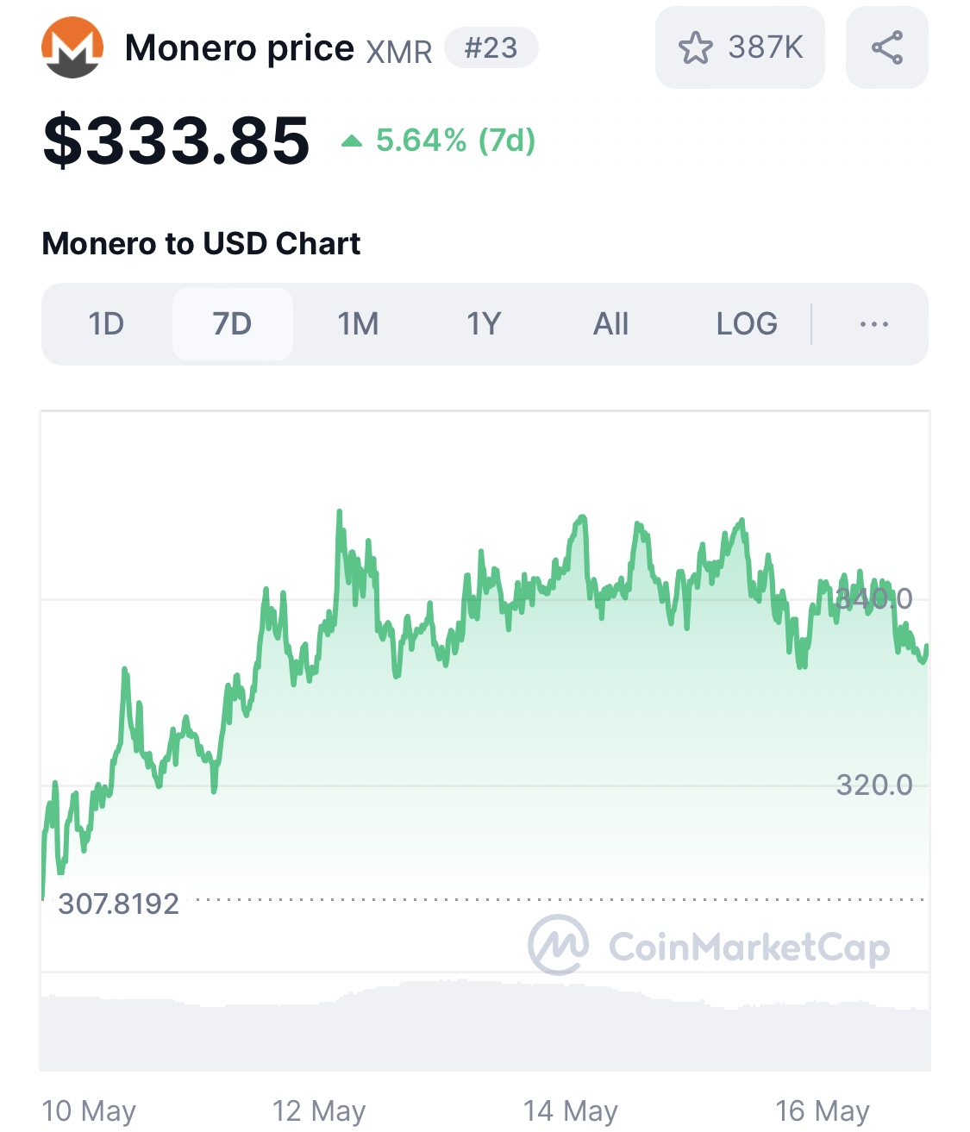The height and width of the screenshot is (1132, 970).
Task: Click the 16 May date on axis
Action: (x=823, y=1110)
